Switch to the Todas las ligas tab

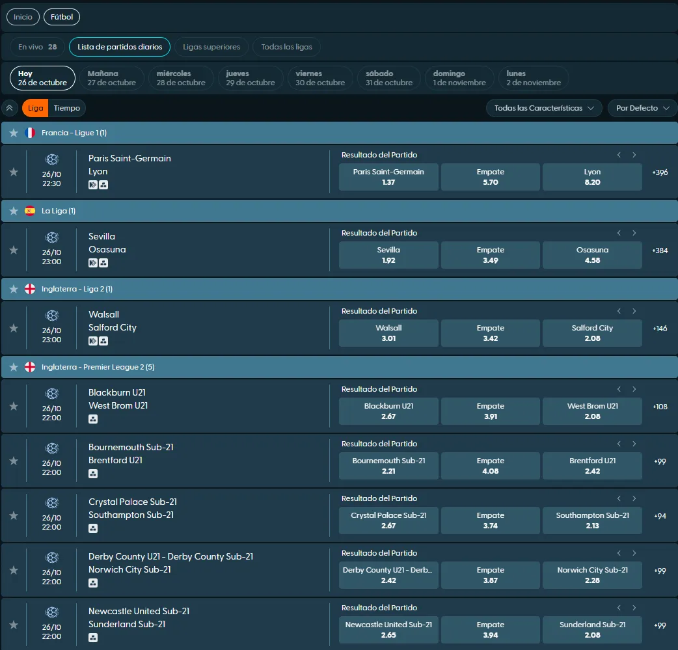point(286,47)
